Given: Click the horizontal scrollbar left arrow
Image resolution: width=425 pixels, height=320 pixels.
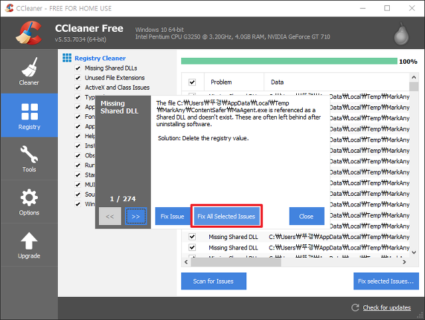Looking at the screenshot, I should click(186, 262).
